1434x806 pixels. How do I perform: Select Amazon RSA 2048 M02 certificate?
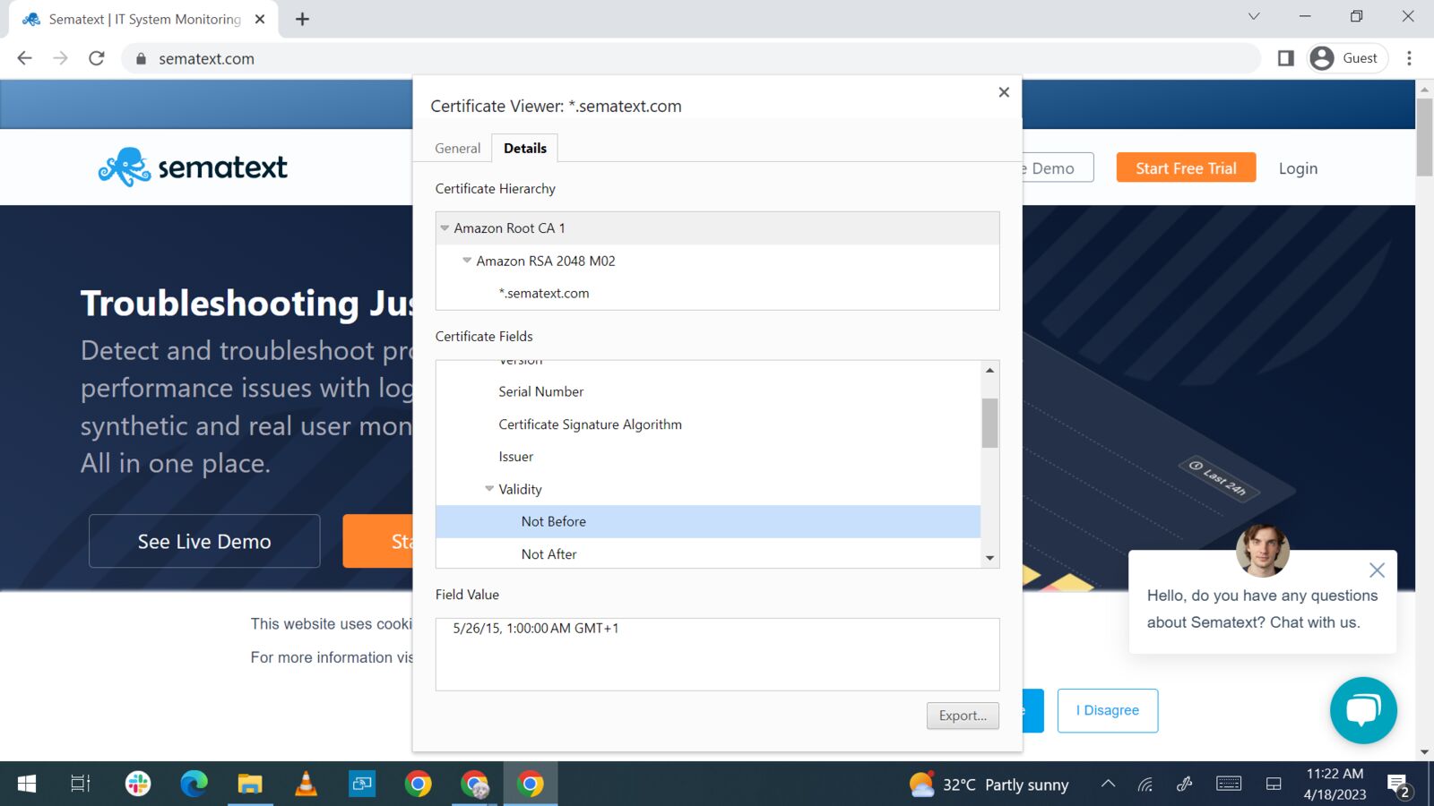[717, 261]
